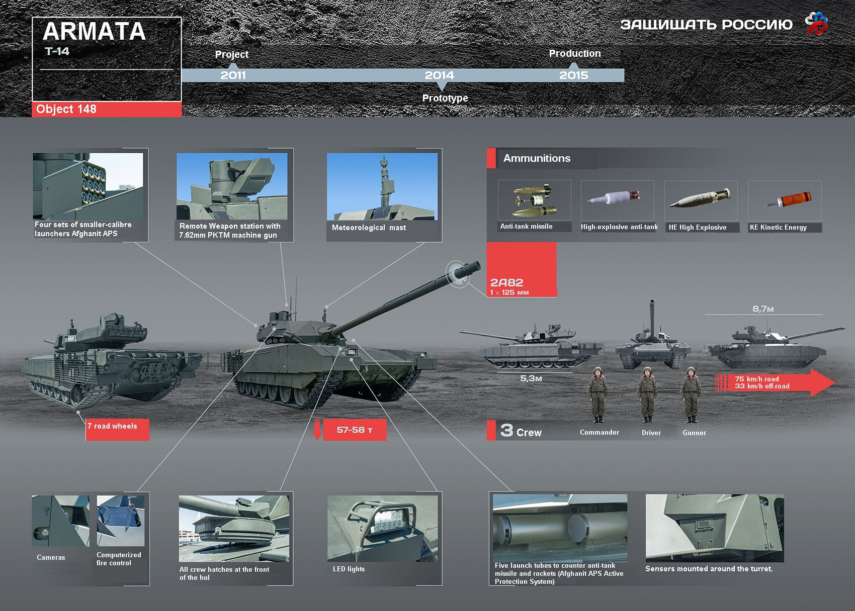Open the Remote Weapon station photo

tap(232, 186)
